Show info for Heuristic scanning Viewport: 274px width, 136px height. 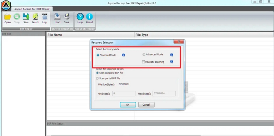(x=171, y=62)
